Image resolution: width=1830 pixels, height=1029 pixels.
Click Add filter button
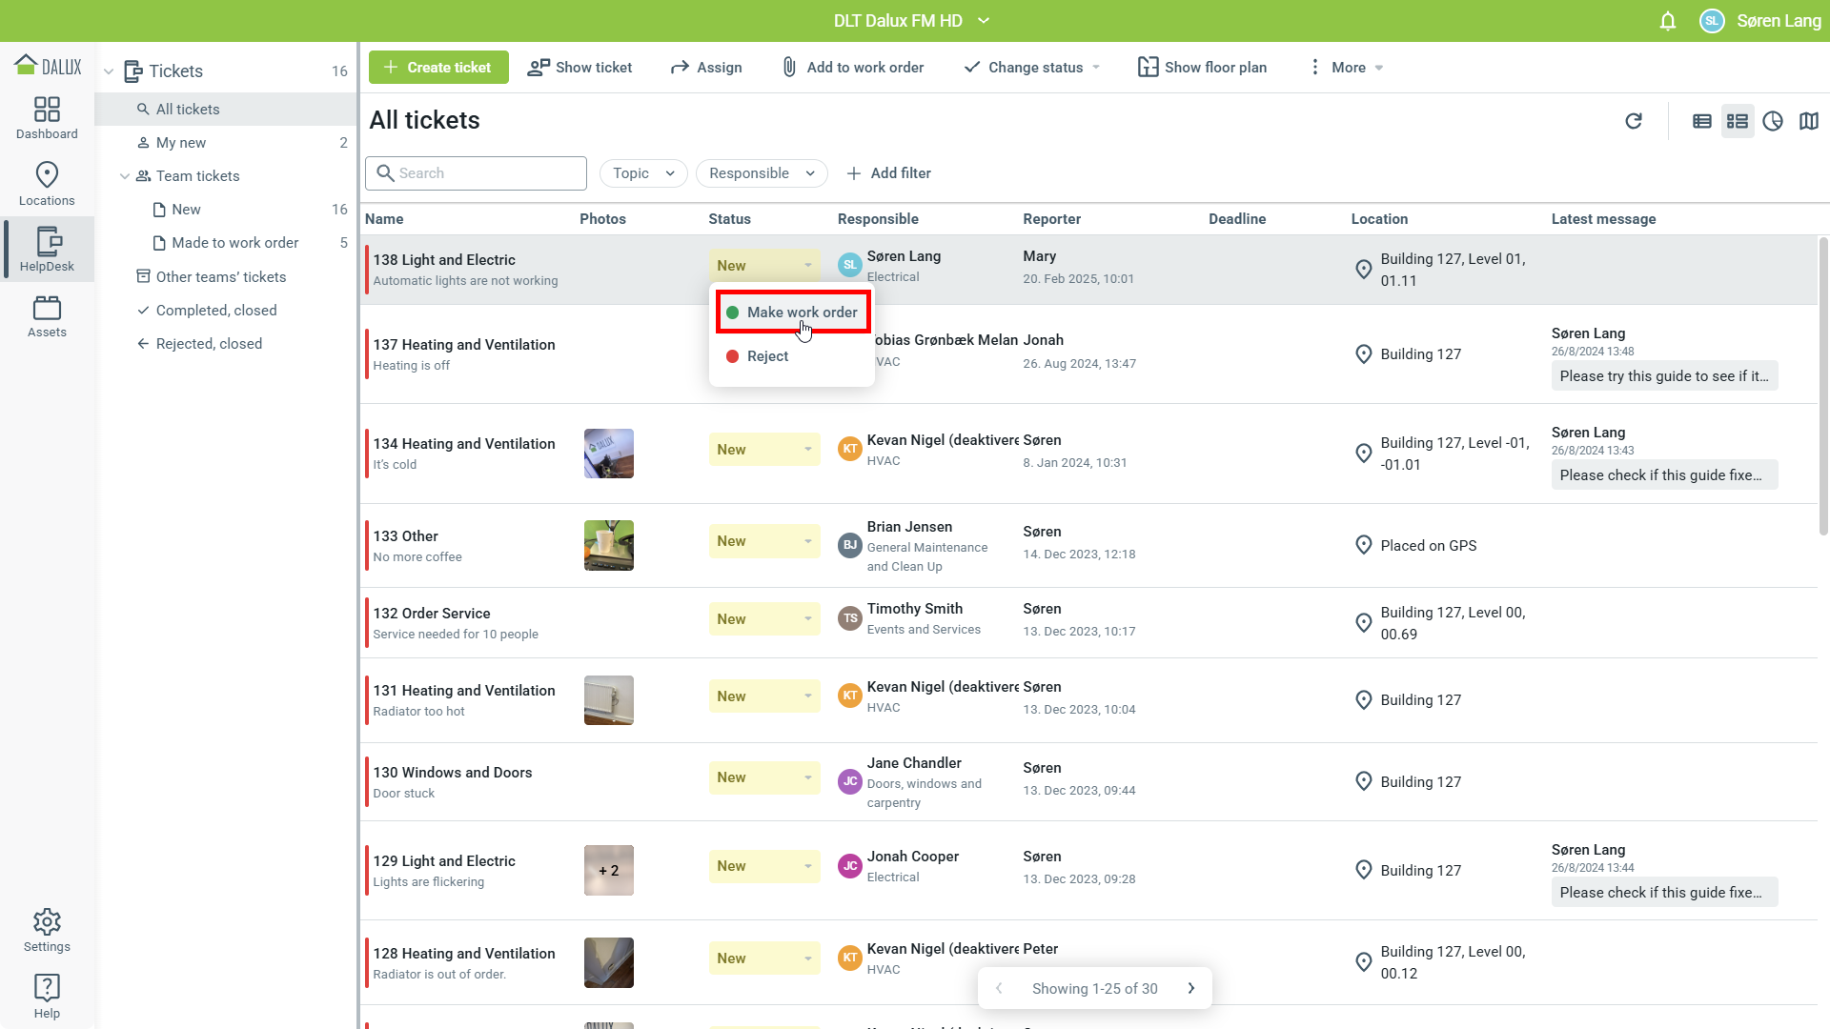tap(888, 173)
